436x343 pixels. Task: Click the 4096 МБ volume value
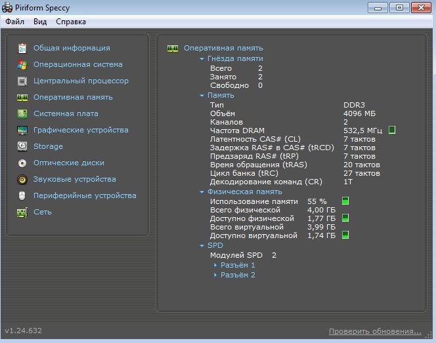(x=359, y=113)
